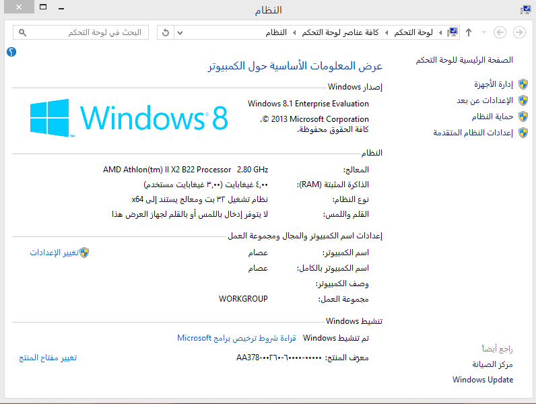Click Windows 8.1 Enterprise Evaluation text

308,104
